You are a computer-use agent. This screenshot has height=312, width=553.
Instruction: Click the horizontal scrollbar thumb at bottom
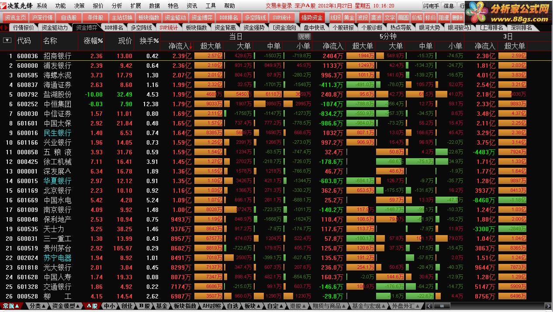coord(442,306)
